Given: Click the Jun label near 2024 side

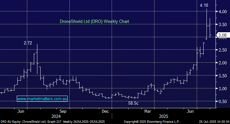Looking at the screenshot, I should [x=21, y=111].
